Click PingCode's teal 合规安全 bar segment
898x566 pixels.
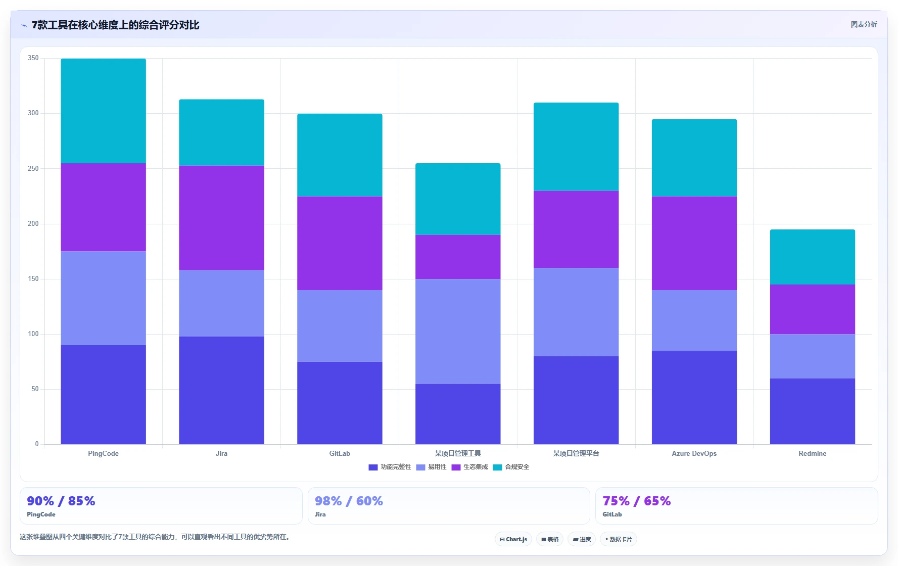click(x=104, y=111)
